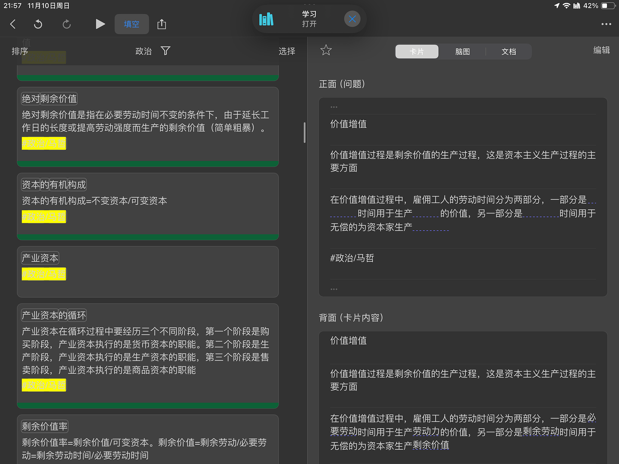The height and width of the screenshot is (464, 619).
Task: Click the undo arrow icon
Action: tap(38, 24)
